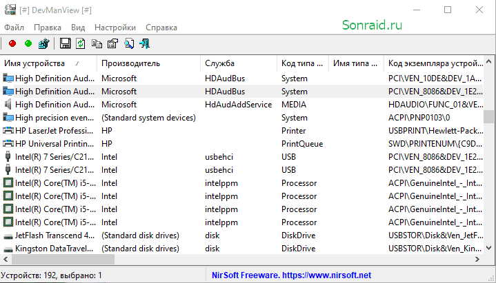Click the monitor icon of the PCI\VEN_10DE row
Viewport: 496px width, 283px height.
point(8,78)
